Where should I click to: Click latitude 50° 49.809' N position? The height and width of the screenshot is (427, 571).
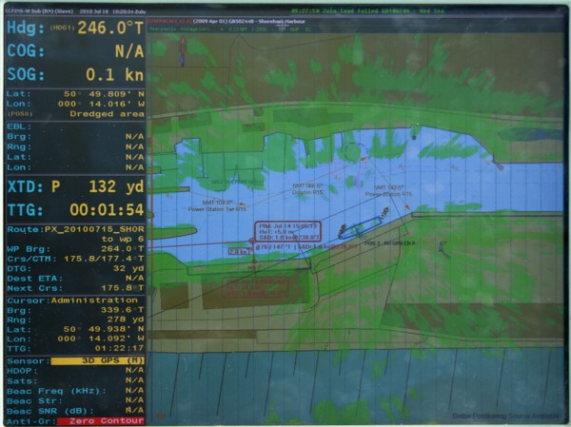[104, 94]
